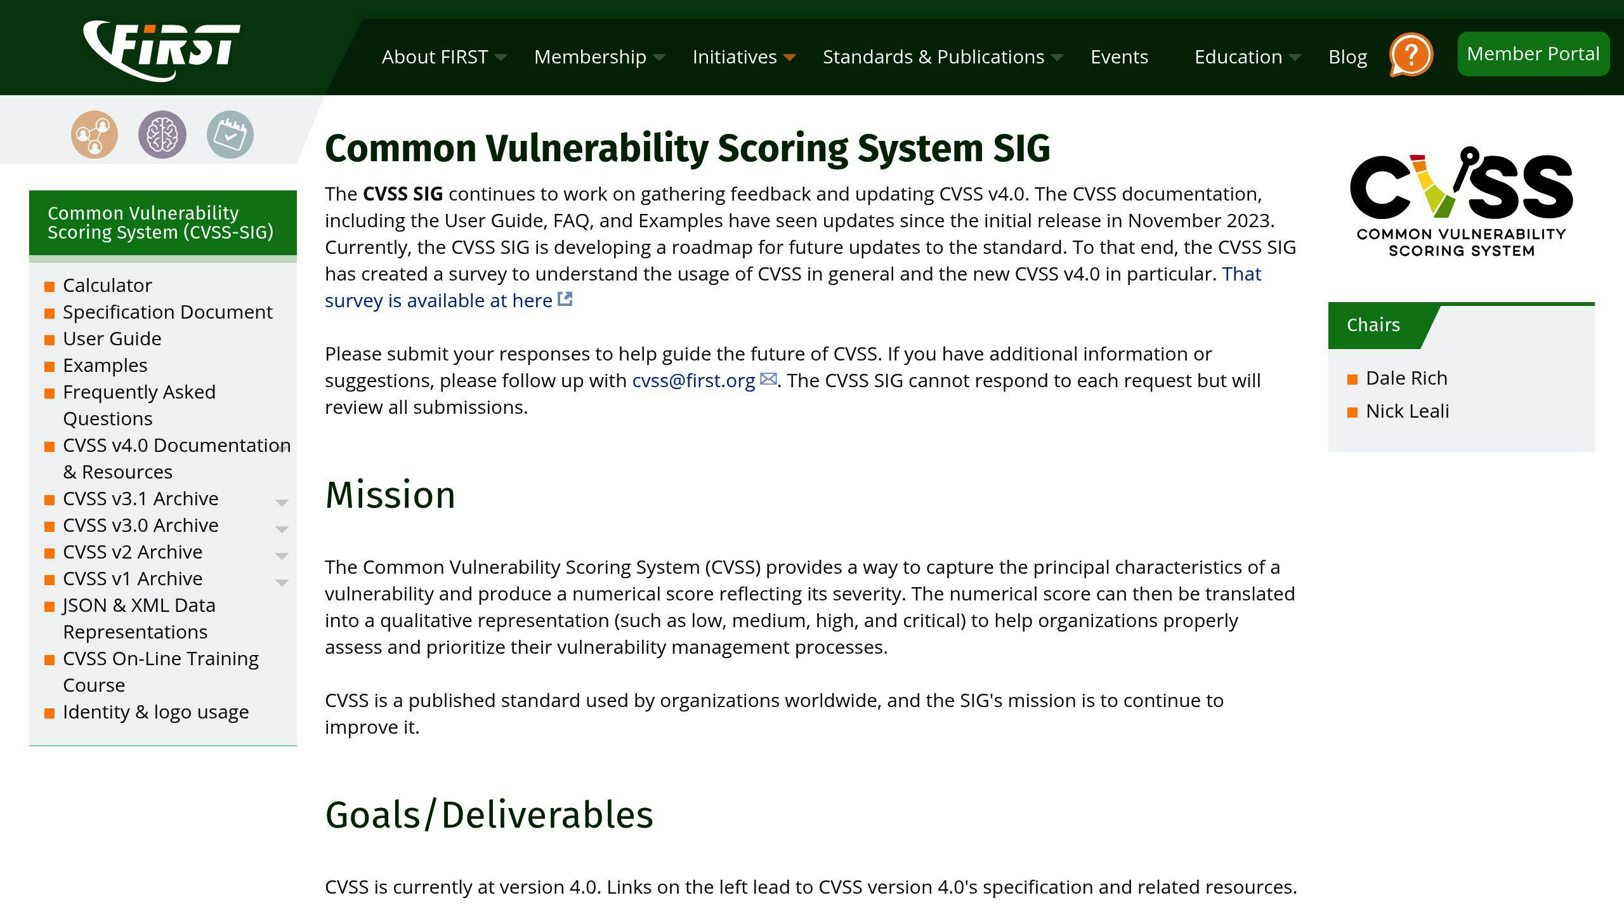Click the Dale Rich chair entry
This screenshot has height=914, width=1624.
pyautogui.click(x=1406, y=378)
